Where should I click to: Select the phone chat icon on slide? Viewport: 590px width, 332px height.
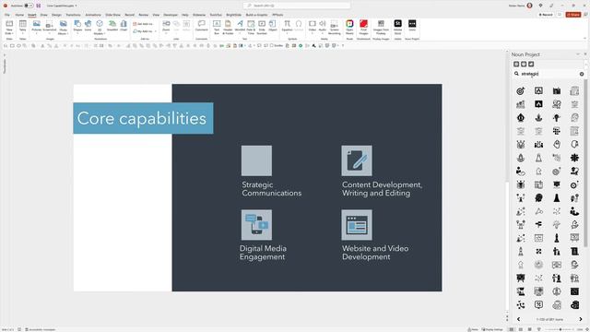coord(256,225)
